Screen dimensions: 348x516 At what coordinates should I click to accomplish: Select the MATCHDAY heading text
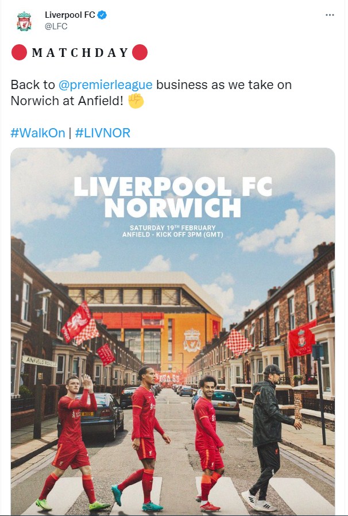80,53
